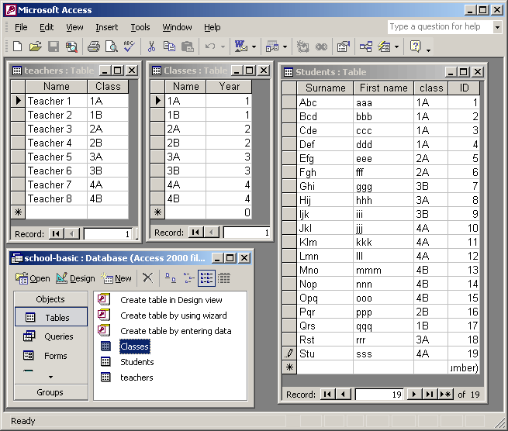This screenshot has height=431, width=508.
Task: Open the OfficeLinks dropdown arrow
Action: (254, 47)
